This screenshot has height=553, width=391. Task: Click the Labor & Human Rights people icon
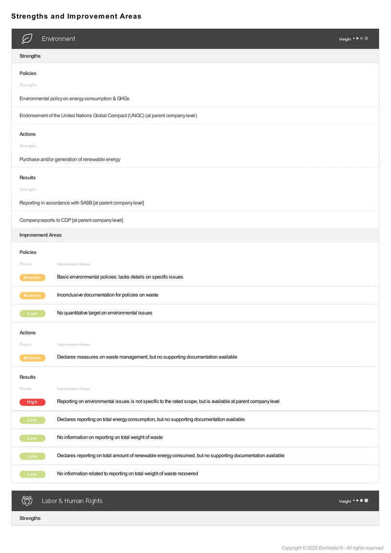tap(27, 500)
